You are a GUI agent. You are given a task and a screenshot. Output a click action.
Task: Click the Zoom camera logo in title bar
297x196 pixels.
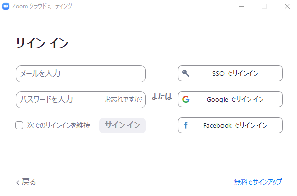[6, 6]
